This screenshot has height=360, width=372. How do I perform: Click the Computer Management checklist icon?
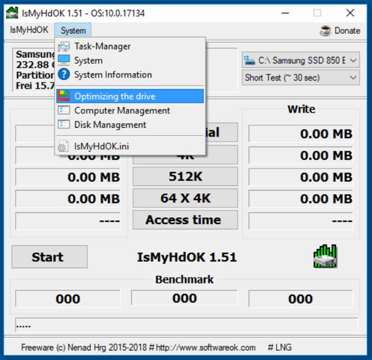(64, 110)
